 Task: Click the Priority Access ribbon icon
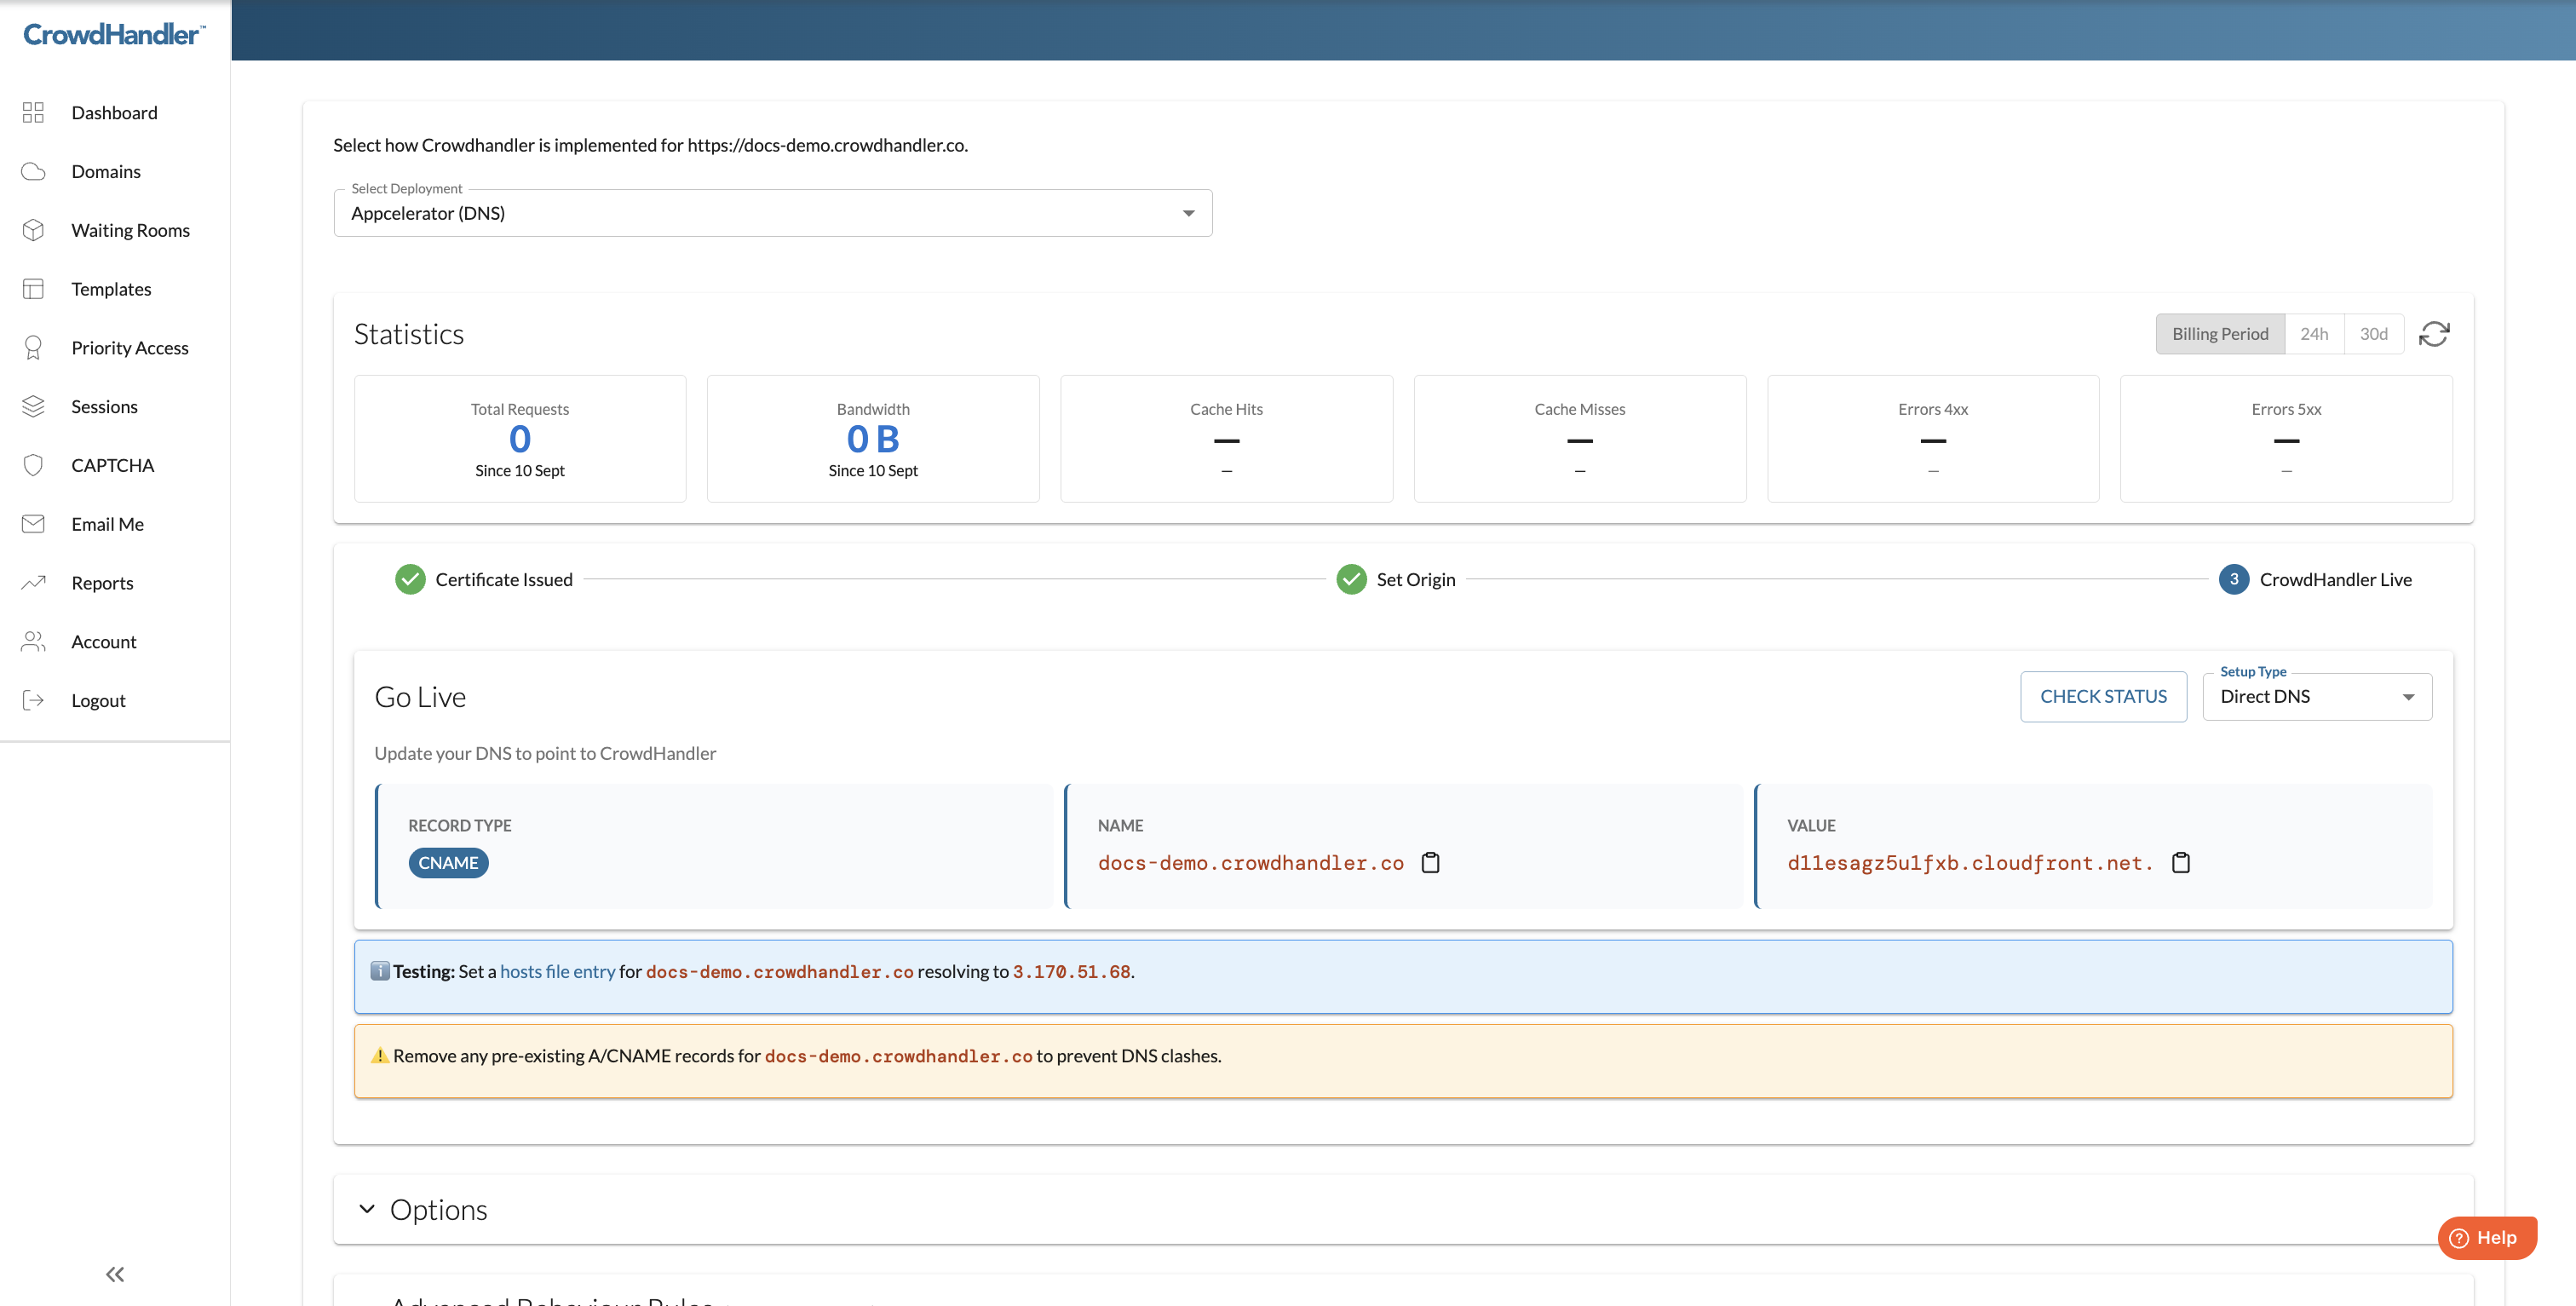pyautogui.click(x=33, y=348)
